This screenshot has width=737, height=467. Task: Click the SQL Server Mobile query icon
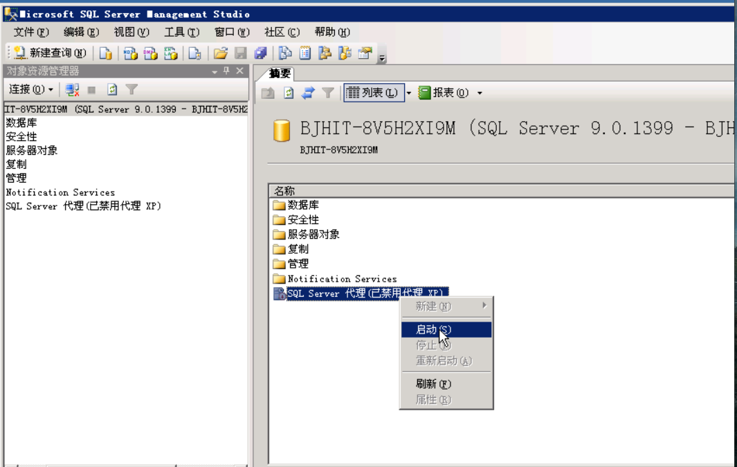194,53
